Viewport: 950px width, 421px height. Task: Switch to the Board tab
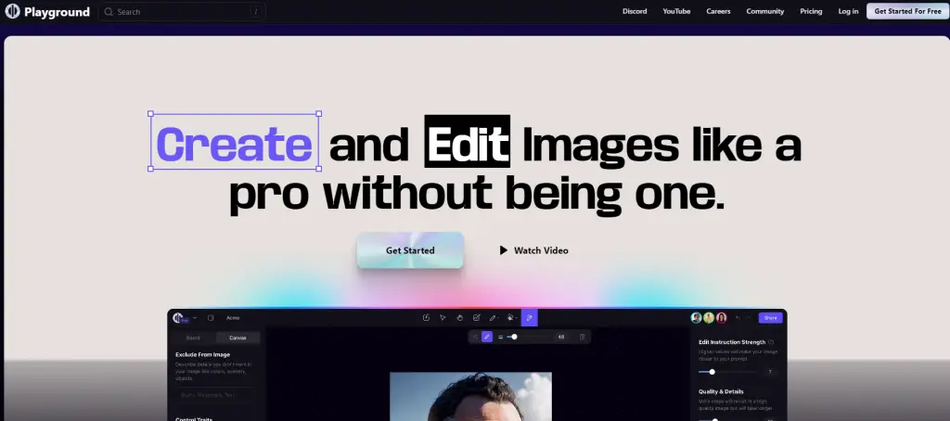pos(193,338)
